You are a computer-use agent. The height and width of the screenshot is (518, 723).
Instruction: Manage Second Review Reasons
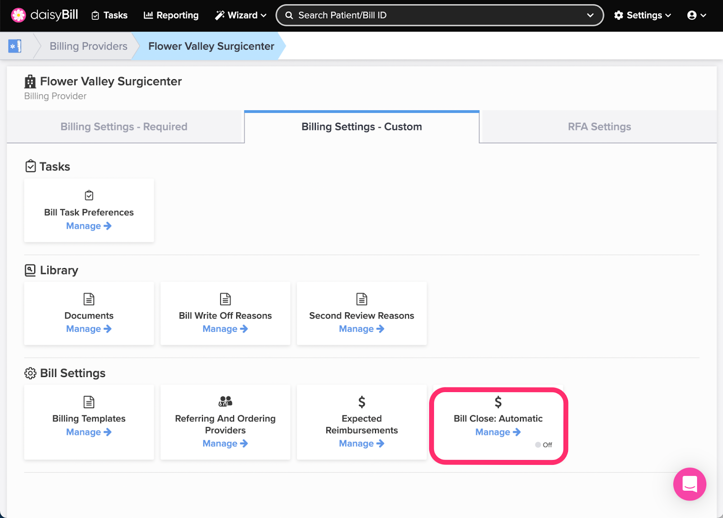(x=362, y=329)
